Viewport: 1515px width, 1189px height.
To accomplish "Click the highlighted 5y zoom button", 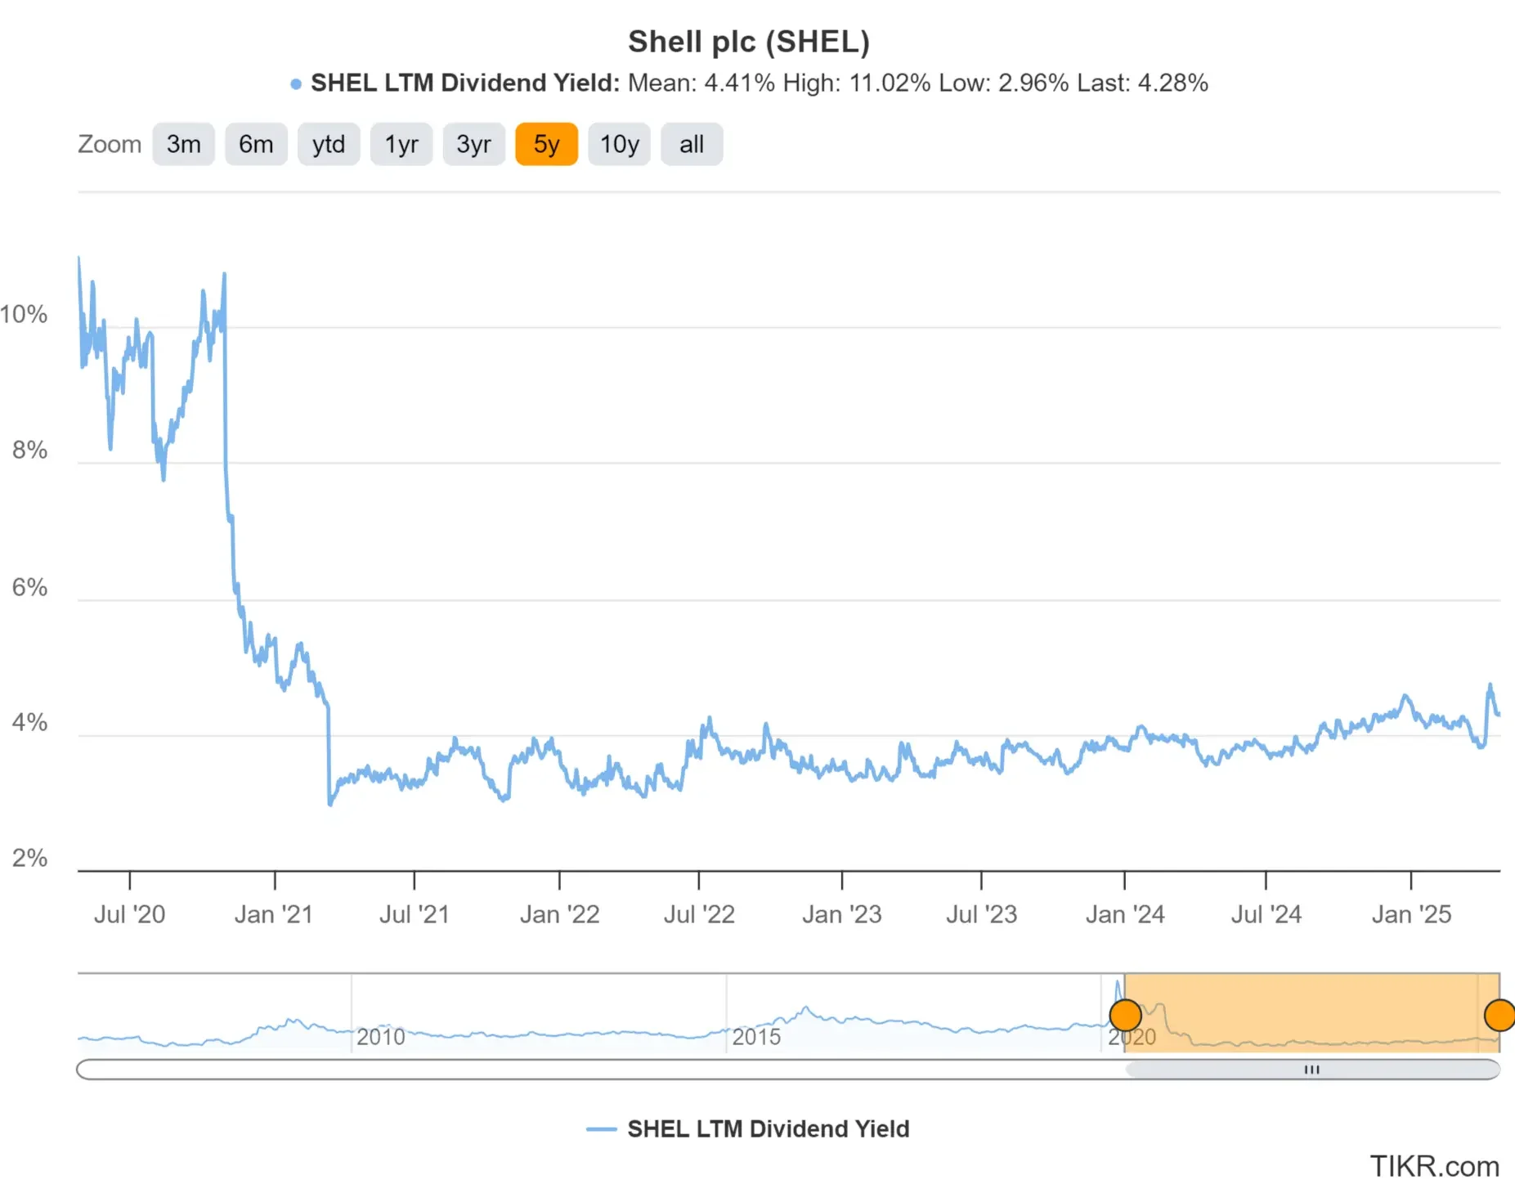I will point(546,144).
